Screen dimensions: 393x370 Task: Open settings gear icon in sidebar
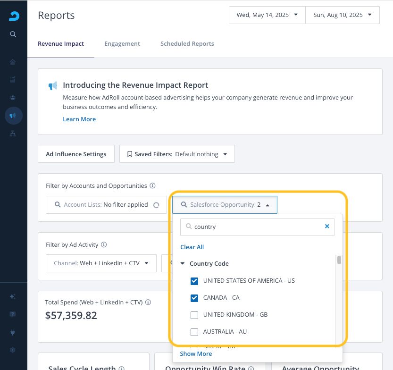[x=13, y=350]
